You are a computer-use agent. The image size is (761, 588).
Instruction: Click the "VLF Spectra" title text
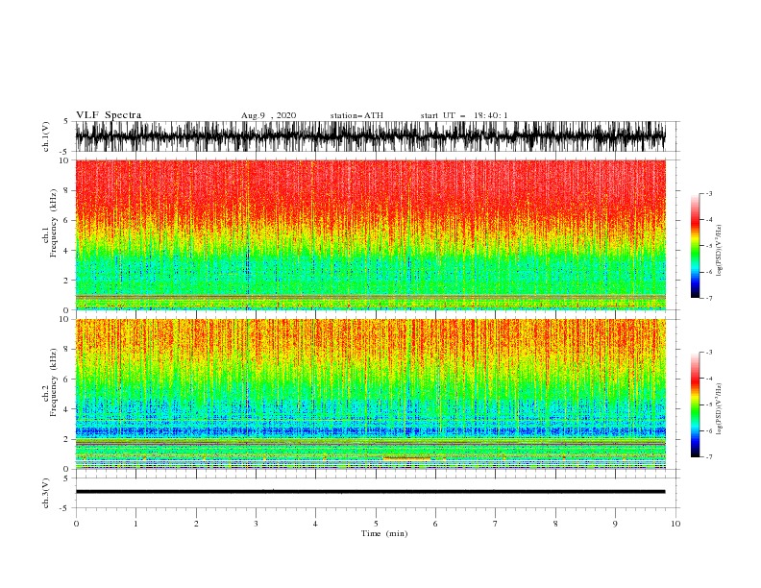(x=109, y=115)
